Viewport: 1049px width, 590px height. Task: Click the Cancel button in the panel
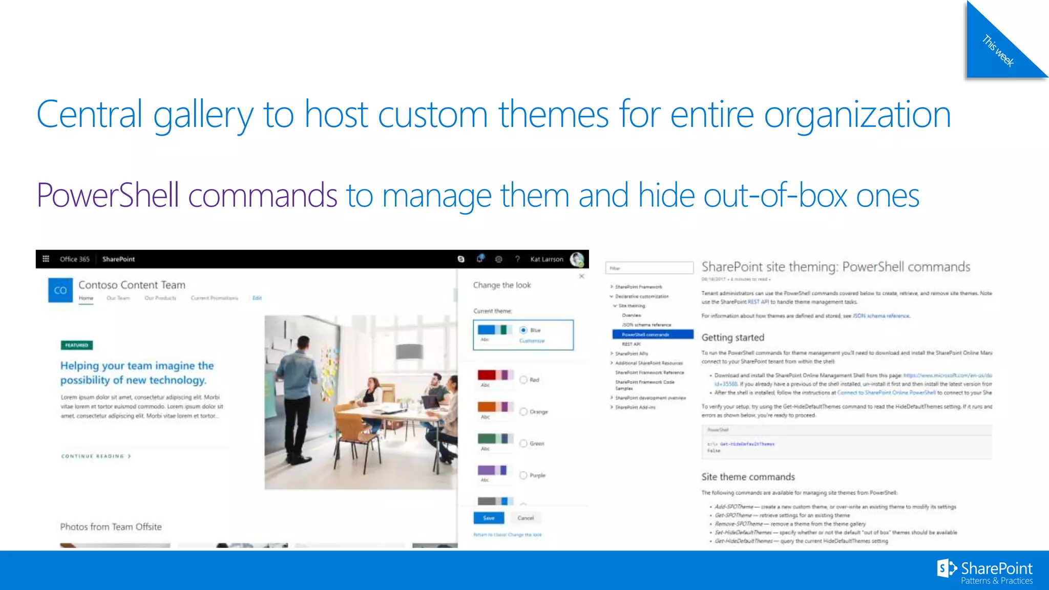(x=526, y=518)
